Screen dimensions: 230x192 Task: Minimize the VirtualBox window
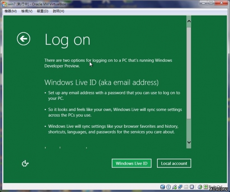coord(203,3)
